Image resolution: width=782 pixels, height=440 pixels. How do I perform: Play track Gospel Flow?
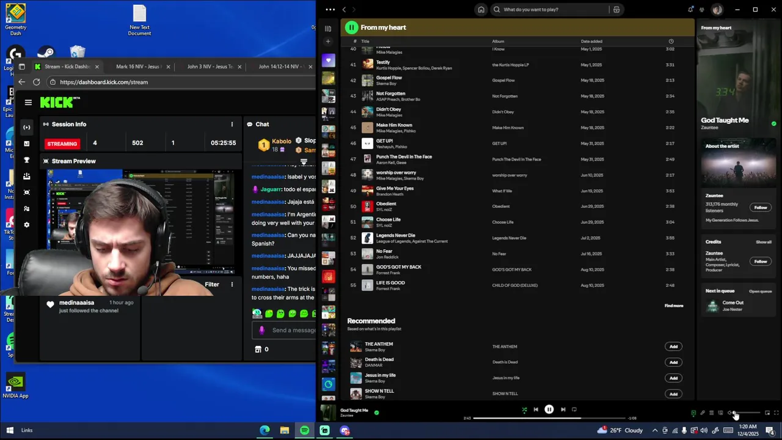point(367,80)
